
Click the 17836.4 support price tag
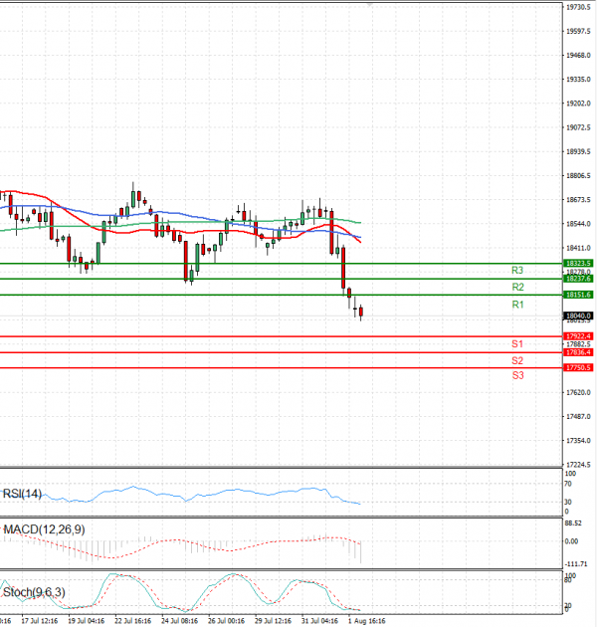[578, 352]
